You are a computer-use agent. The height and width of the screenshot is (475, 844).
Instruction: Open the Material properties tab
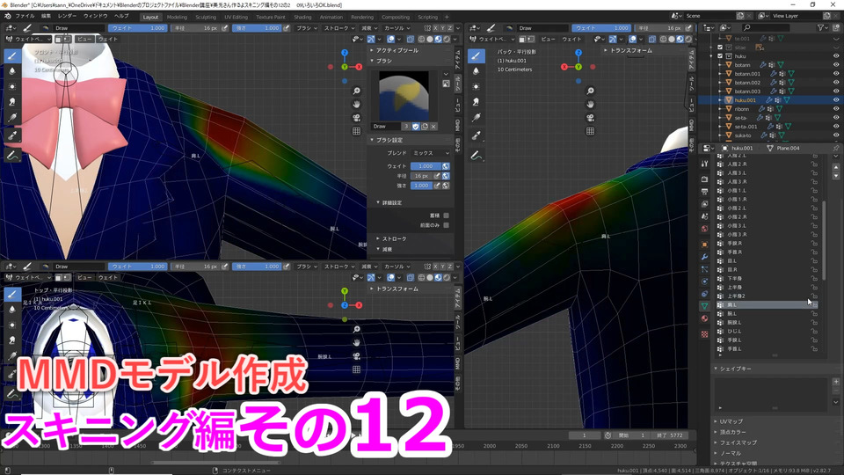coord(704,318)
